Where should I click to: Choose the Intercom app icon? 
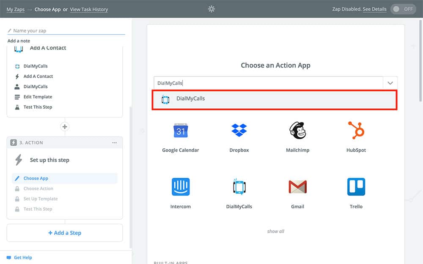pos(181,187)
